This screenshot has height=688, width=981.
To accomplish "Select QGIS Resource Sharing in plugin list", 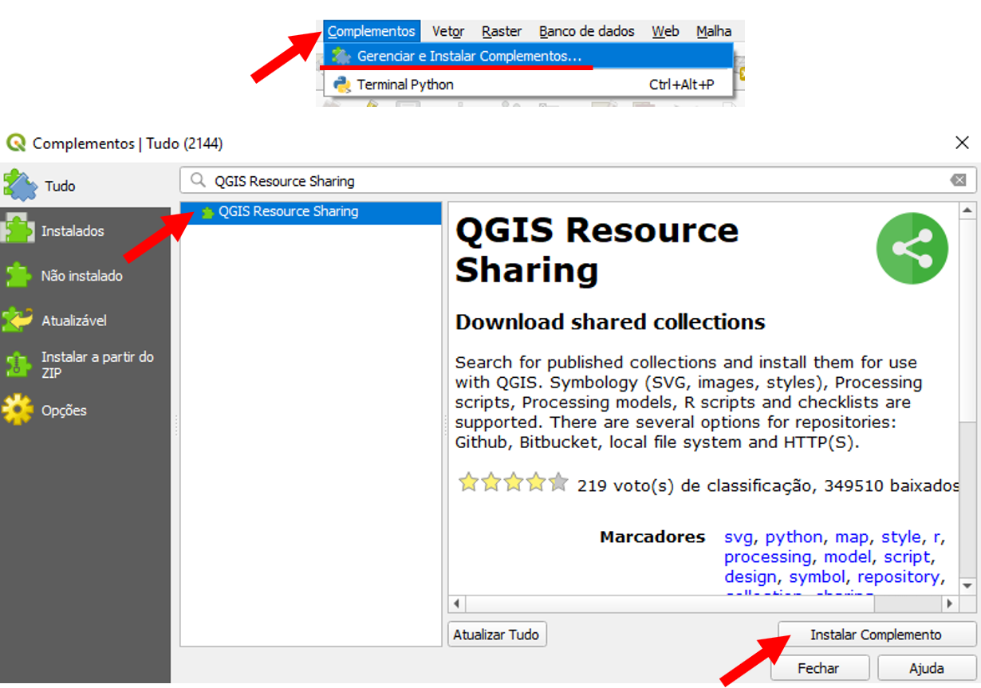I will 288,212.
